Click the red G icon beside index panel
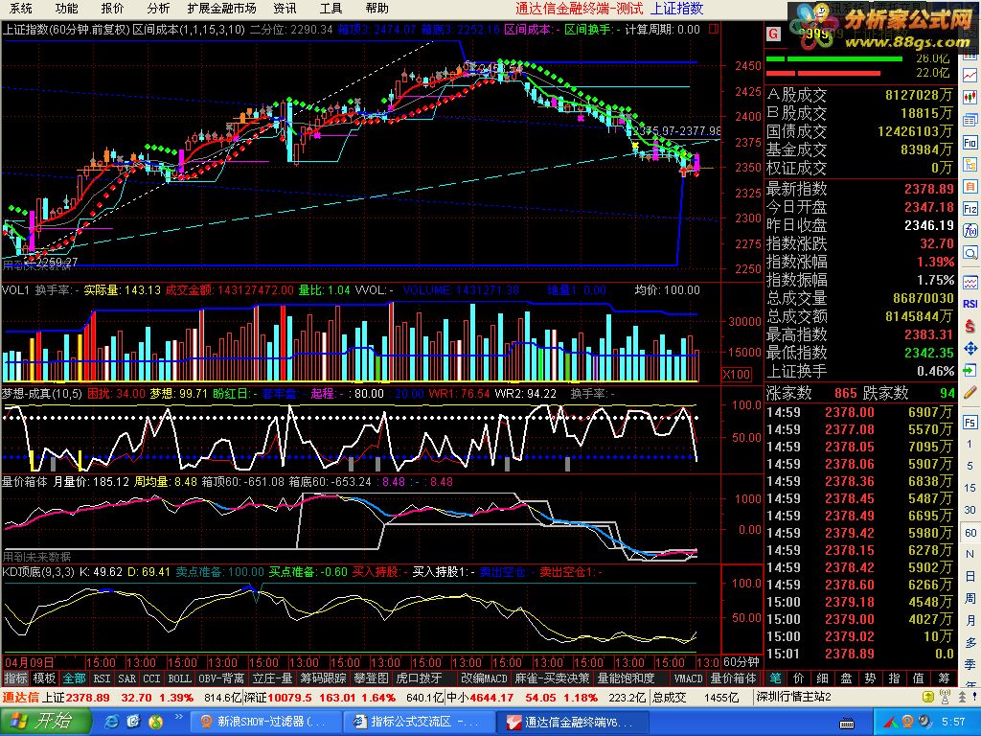The height and width of the screenshot is (736, 981). tap(773, 34)
